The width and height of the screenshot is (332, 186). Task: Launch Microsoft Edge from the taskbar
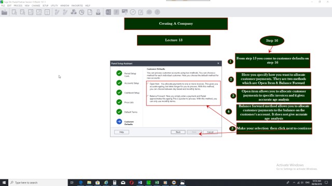[81, 182]
